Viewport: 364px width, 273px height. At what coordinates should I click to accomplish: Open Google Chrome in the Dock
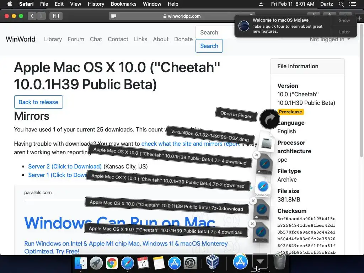(112, 263)
